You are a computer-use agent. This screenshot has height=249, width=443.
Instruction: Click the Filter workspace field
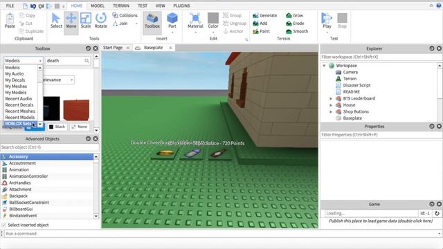point(381,57)
